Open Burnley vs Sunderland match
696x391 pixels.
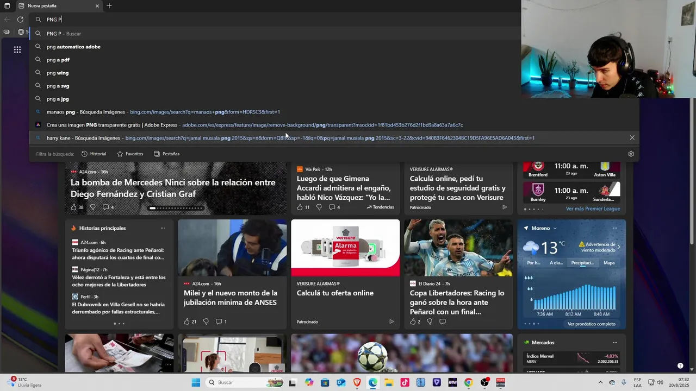coord(571,192)
